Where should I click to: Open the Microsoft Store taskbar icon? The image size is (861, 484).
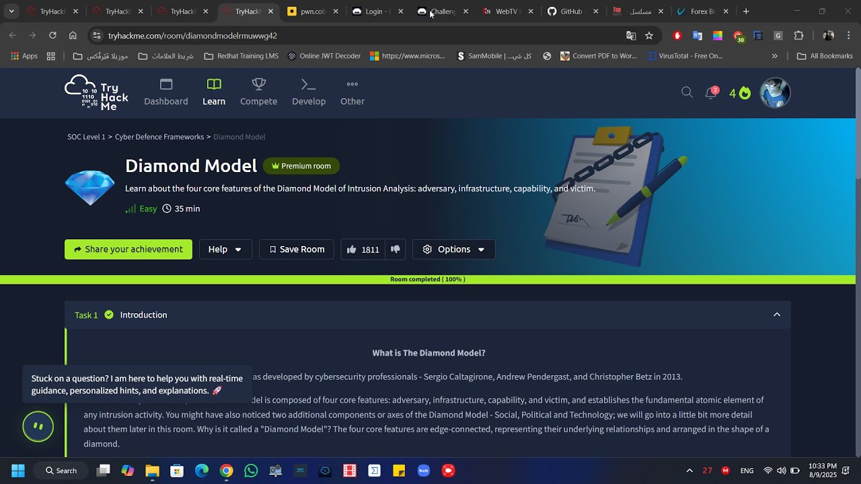pos(177,471)
